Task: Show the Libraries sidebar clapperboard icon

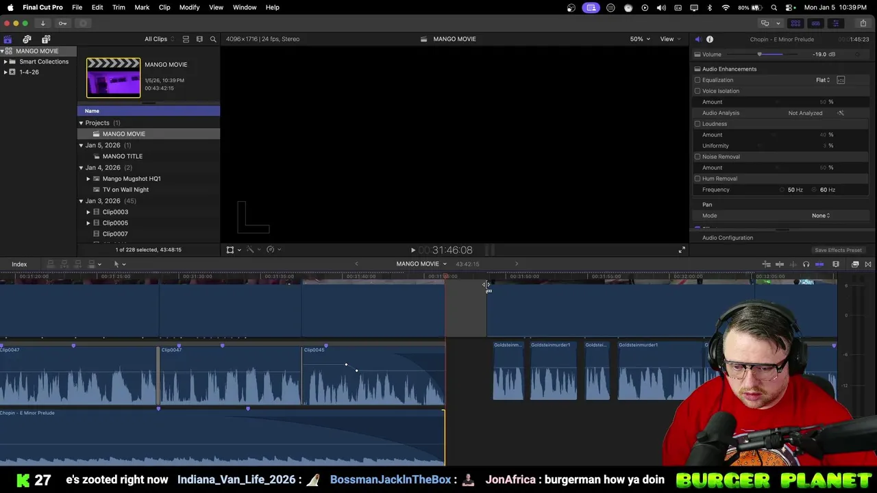Action: (x=8, y=39)
